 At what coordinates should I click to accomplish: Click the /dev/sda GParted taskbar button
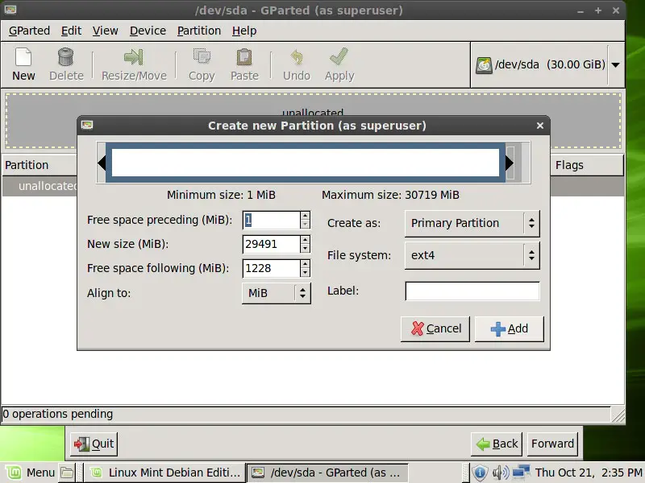(328, 473)
